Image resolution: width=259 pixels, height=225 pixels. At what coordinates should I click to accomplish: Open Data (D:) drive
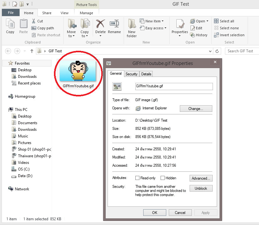(x=22, y=176)
